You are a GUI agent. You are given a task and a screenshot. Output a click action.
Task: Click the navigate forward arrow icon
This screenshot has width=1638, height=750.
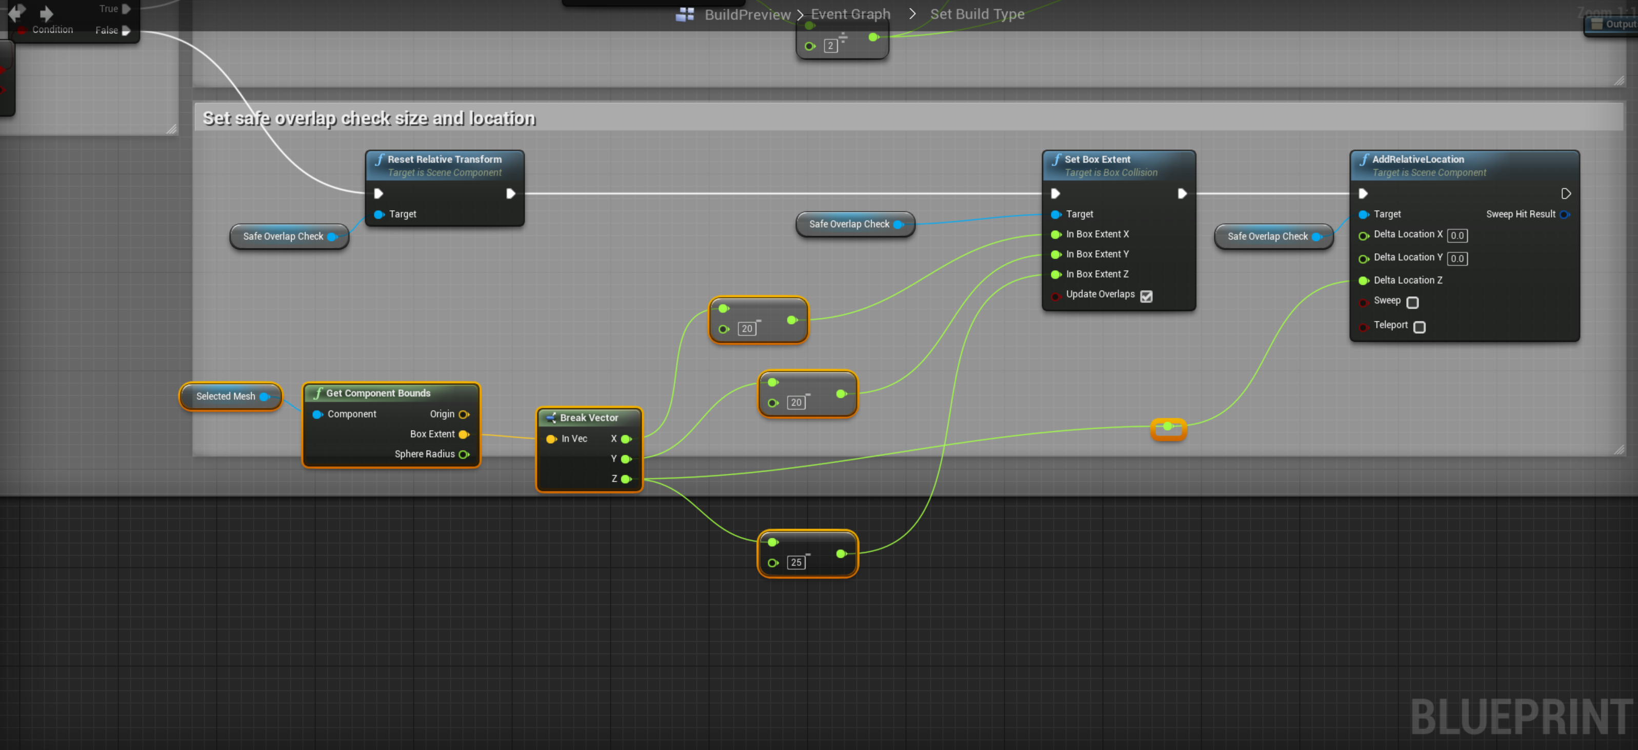[x=47, y=13]
